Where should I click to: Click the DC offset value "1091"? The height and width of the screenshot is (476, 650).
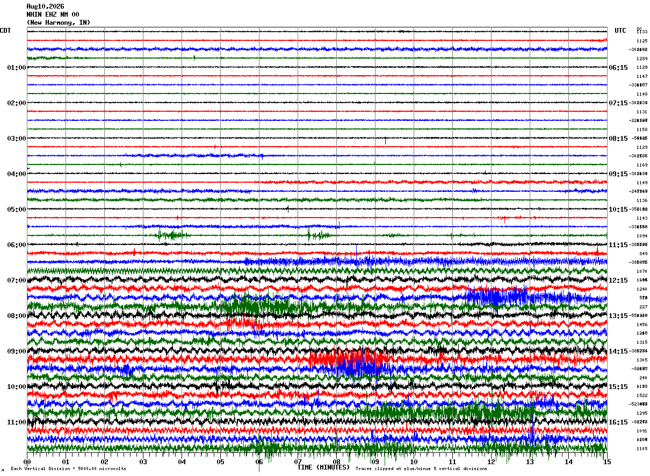click(642, 431)
